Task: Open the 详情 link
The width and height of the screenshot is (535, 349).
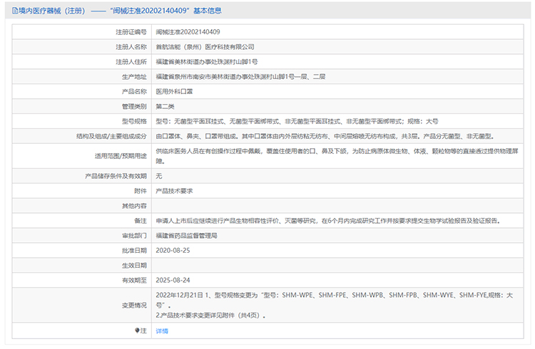Action: tap(162, 330)
